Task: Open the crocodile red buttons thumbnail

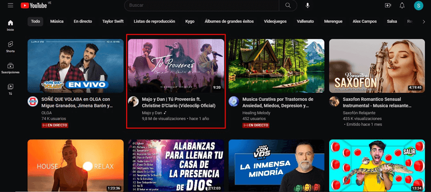Action: tap(377, 166)
